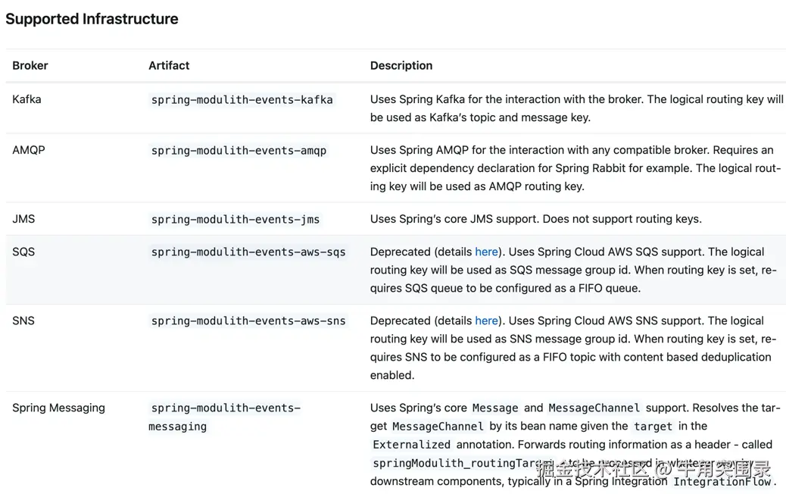Click the Artifact column header

(x=169, y=65)
